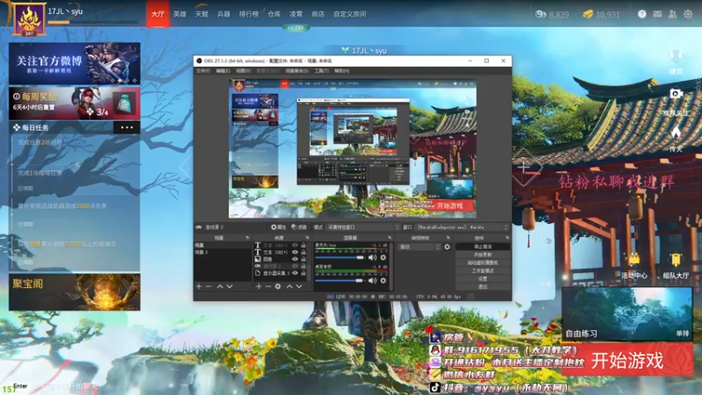Click 启动虚拟摄像机 in the OBS controls
Screen dimensions: 702x395
click(483, 262)
